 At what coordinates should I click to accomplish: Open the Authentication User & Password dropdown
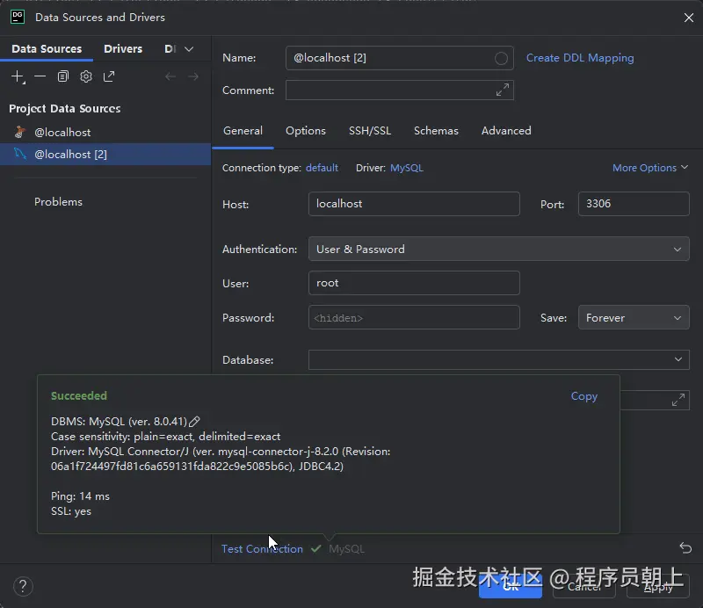tap(498, 249)
